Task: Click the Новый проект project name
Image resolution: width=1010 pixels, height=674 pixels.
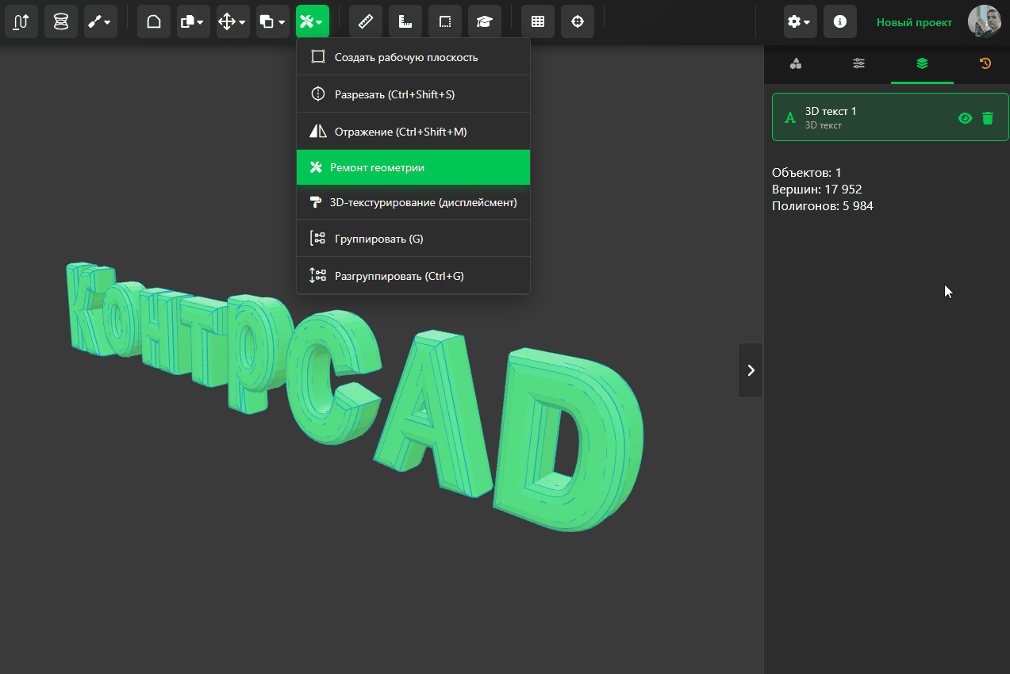Action: (914, 22)
